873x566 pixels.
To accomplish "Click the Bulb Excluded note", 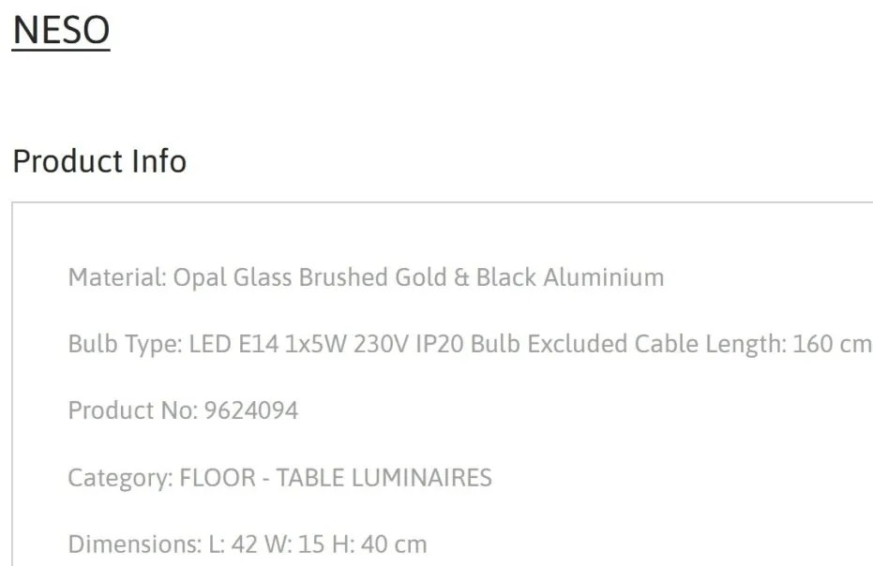I will point(549,344).
